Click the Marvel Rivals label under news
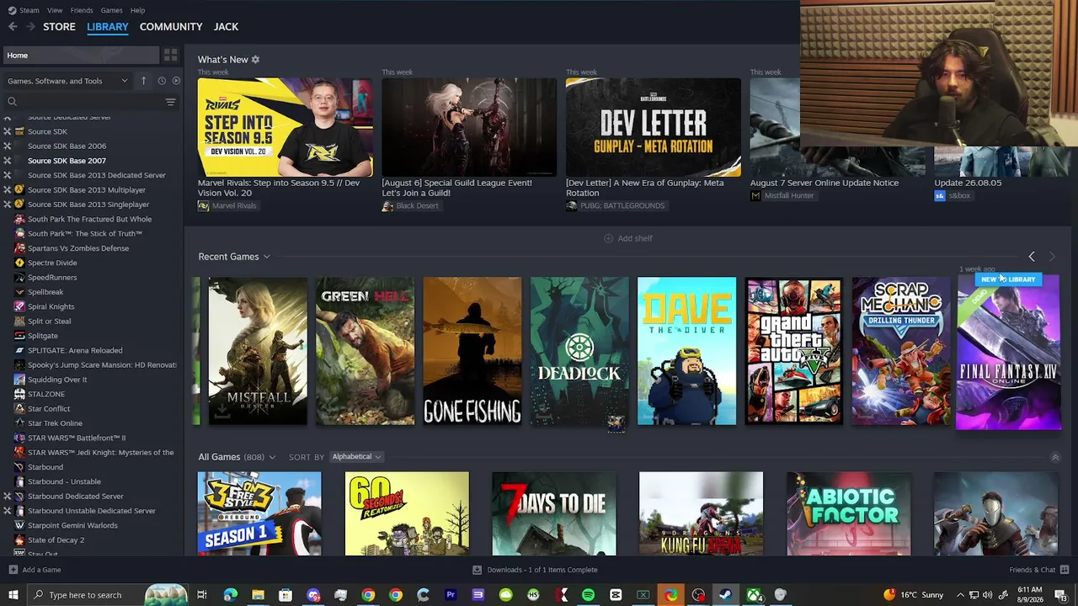 click(234, 206)
